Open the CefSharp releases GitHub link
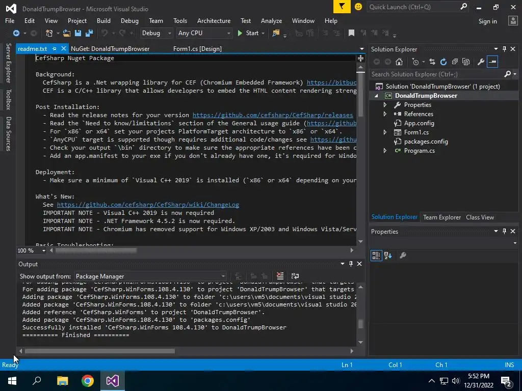 (273, 115)
